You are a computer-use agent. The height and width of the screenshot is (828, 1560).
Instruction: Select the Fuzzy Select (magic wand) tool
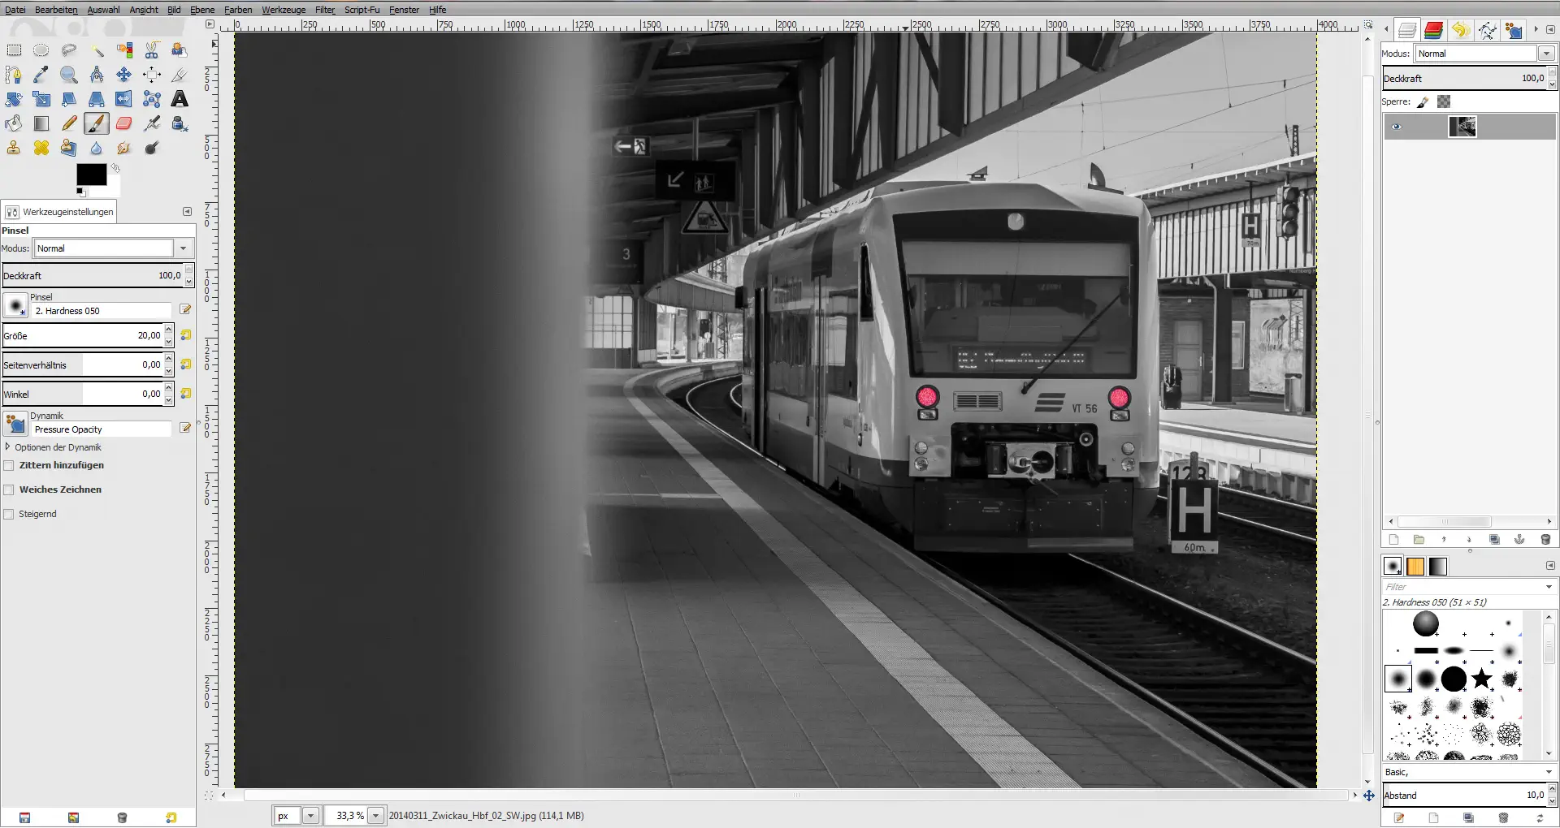click(x=97, y=50)
